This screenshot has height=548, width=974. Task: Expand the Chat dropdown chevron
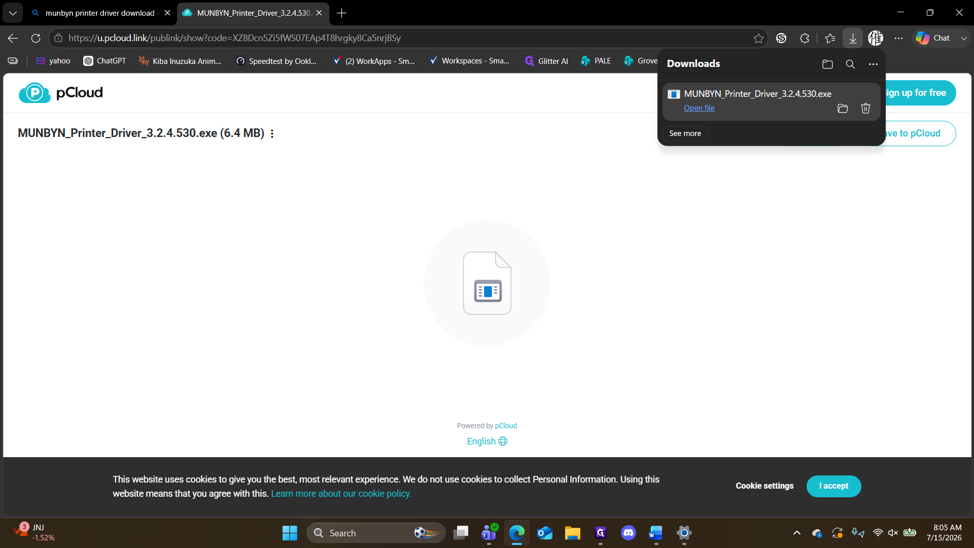pos(964,38)
